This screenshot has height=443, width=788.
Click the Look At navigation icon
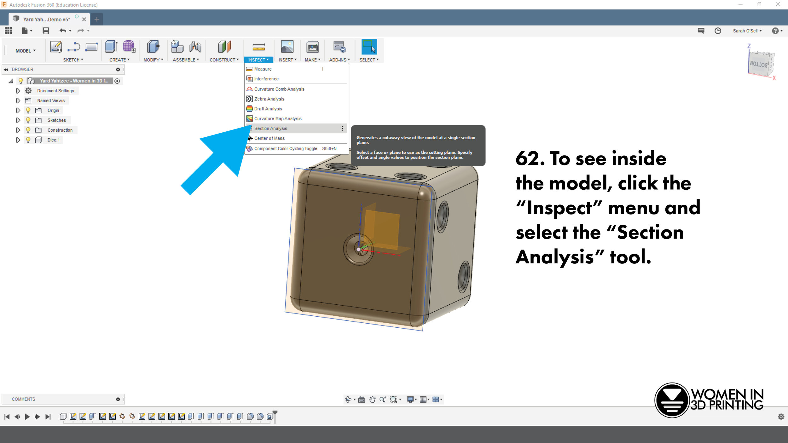pyautogui.click(x=362, y=400)
